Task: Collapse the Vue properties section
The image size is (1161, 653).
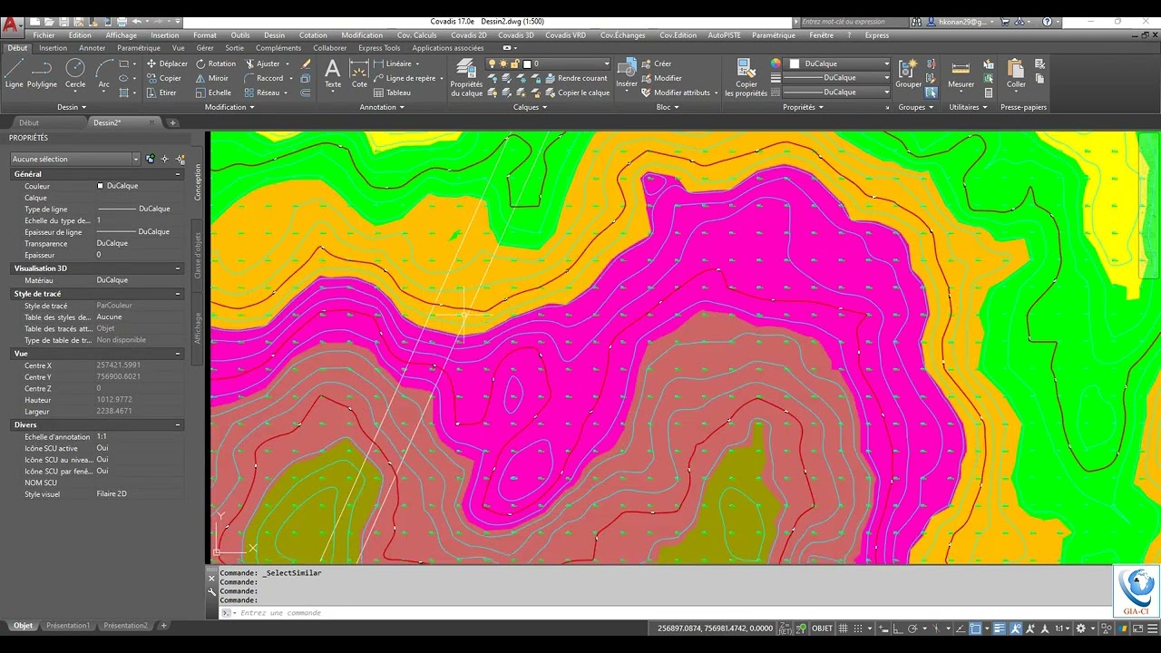Action: (177, 354)
